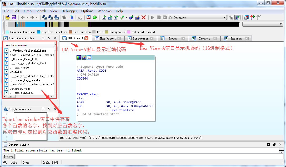Click the third icon in graph node header
This screenshot has height=167, width=286.
(x=89, y=57)
